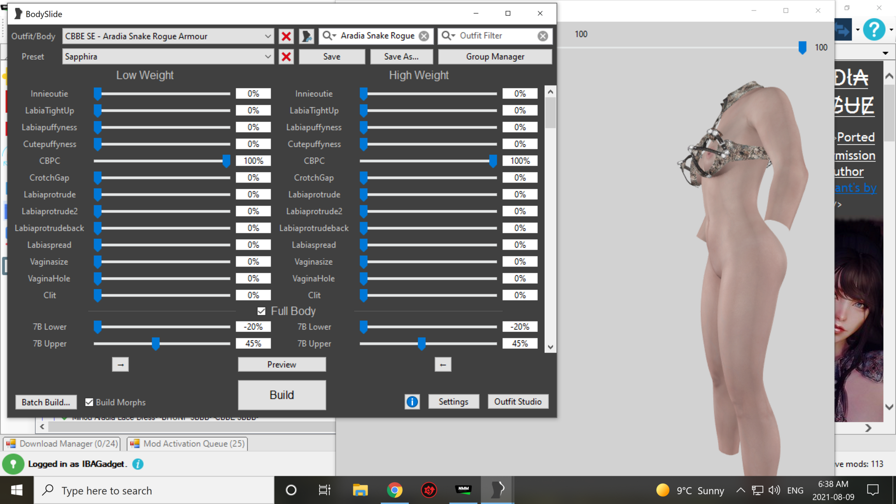Switch to Nexus Mod Manager taskbar icon
Image resolution: width=896 pixels, height=504 pixels.
(x=463, y=490)
